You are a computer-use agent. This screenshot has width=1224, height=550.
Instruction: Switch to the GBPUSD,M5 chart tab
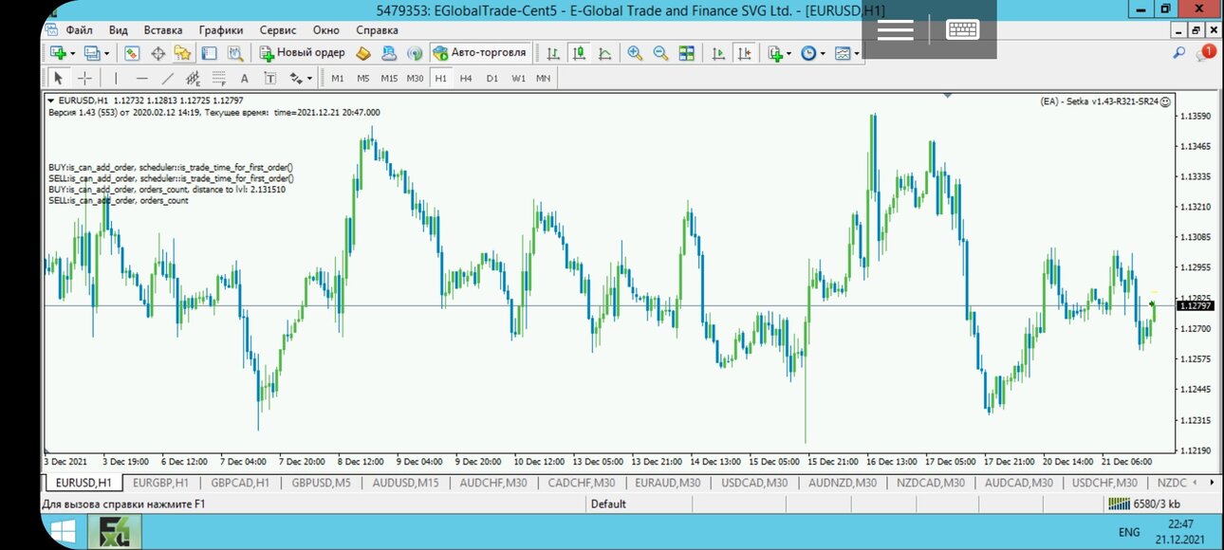click(322, 483)
